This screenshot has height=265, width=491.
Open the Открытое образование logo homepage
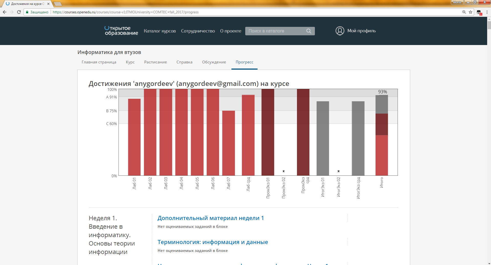[x=121, y=31]
